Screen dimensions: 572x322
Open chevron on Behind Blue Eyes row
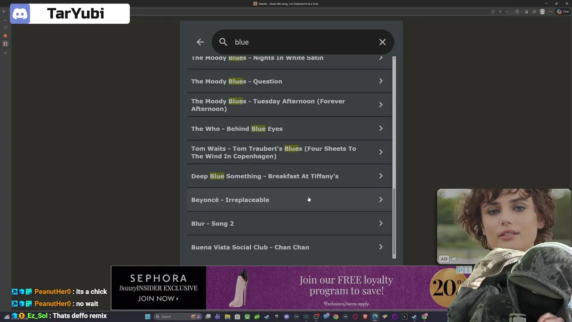381,128
